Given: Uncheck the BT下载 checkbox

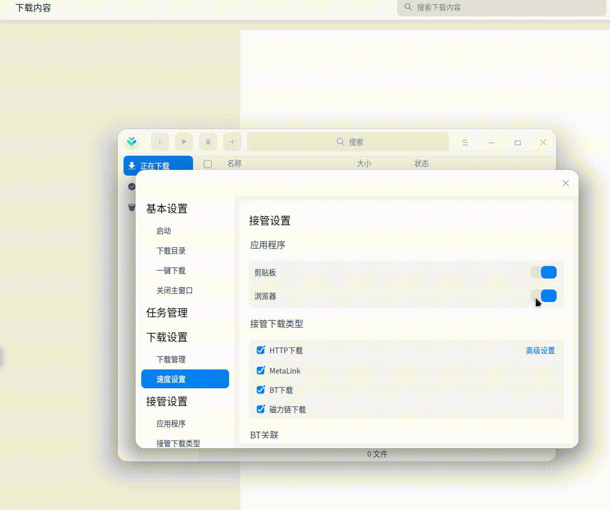Looking at the screenshot, I should [261, 390].
